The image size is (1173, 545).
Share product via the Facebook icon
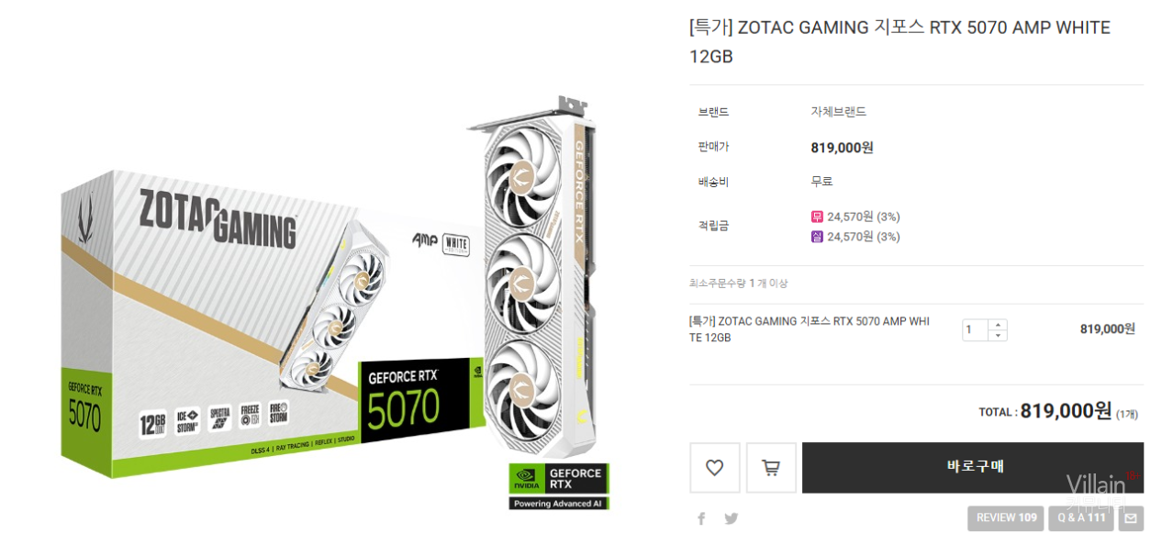tap(701, 518)
